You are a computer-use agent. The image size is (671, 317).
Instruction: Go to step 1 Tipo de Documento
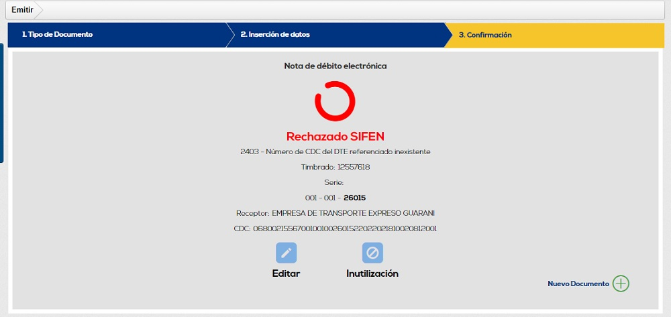click(57, 35)
